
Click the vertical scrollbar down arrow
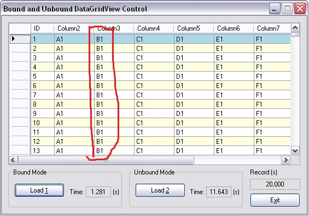click(x=295, y=151)
